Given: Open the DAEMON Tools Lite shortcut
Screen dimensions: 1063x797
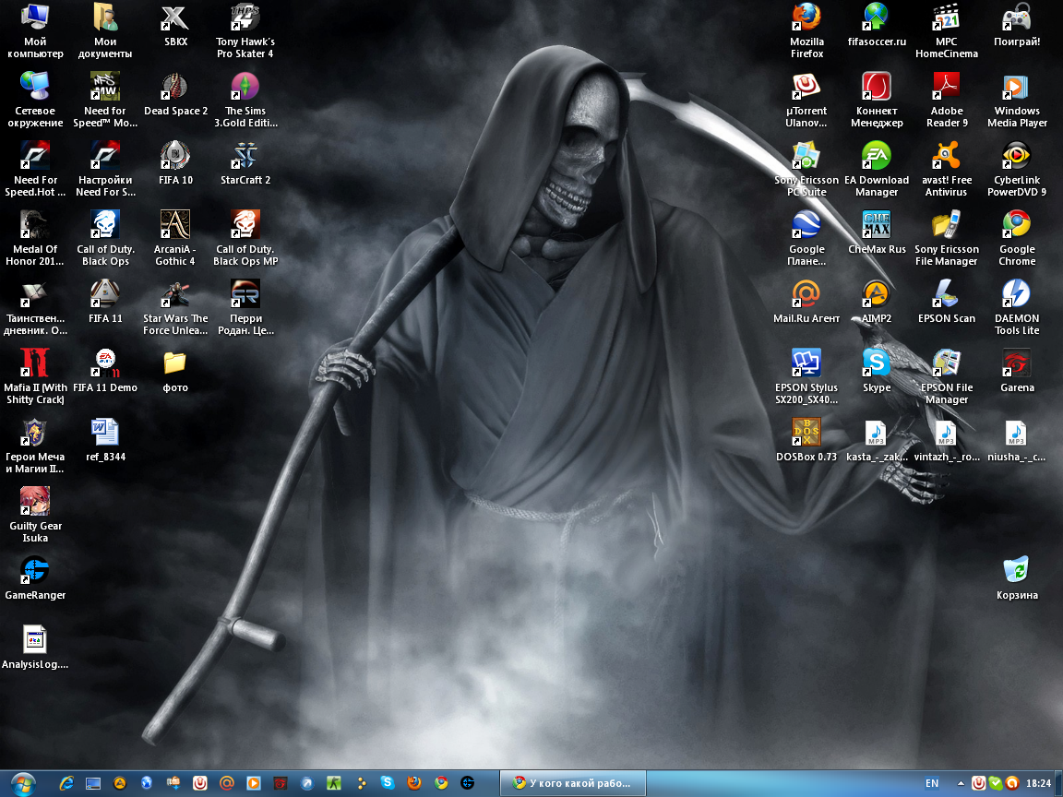Looking at the screenshot, I should (x=1017, y=294).
